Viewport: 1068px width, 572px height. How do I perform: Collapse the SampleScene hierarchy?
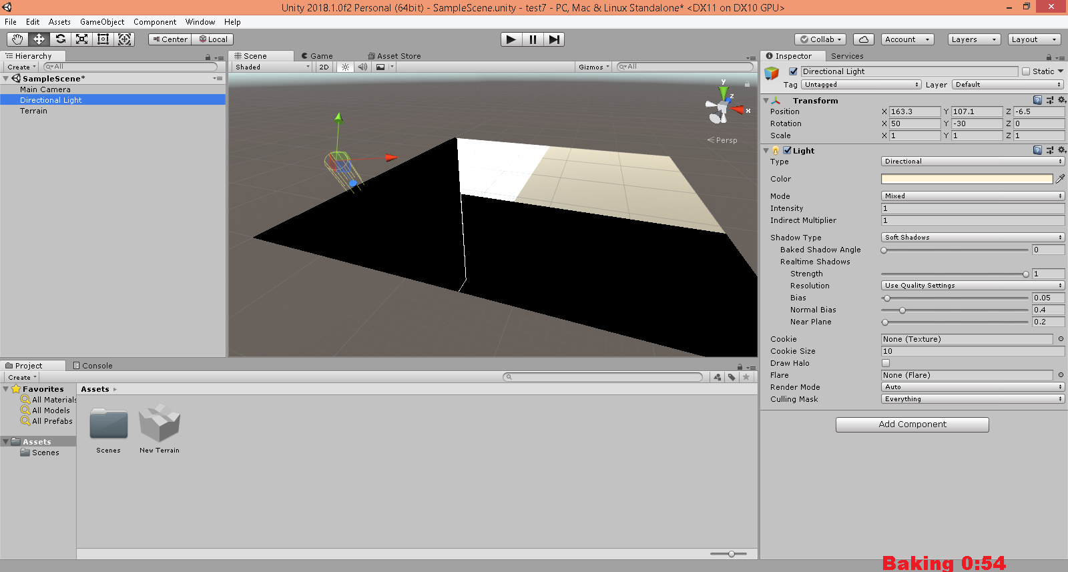6,79
